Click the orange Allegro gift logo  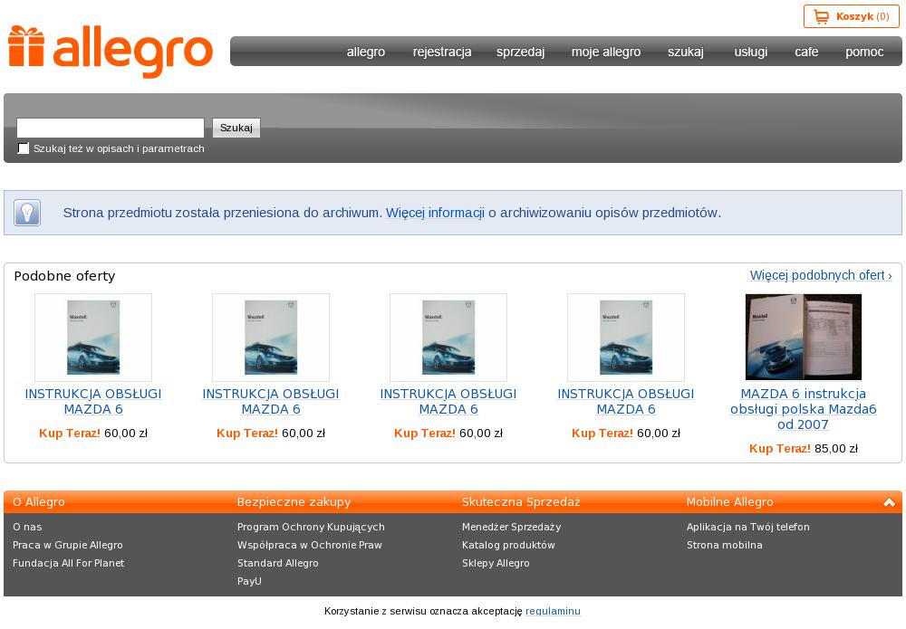111,52
